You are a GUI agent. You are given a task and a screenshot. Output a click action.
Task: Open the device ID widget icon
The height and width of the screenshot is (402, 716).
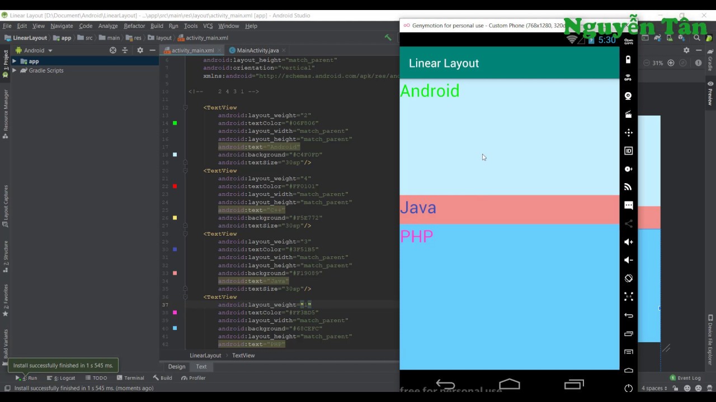point(628,151)
